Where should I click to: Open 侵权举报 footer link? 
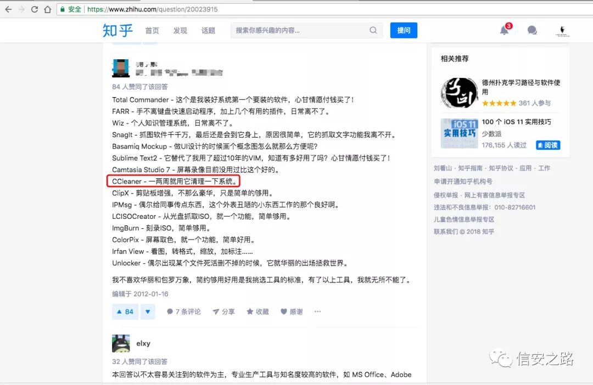click(x=446, y=195)
